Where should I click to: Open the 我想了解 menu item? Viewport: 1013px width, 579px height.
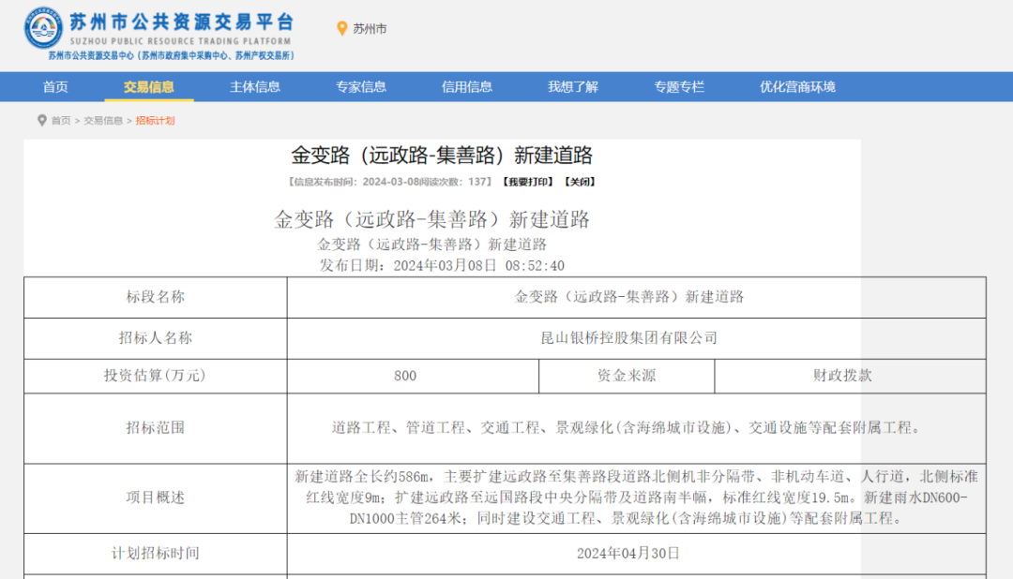[x=573, y=87]
